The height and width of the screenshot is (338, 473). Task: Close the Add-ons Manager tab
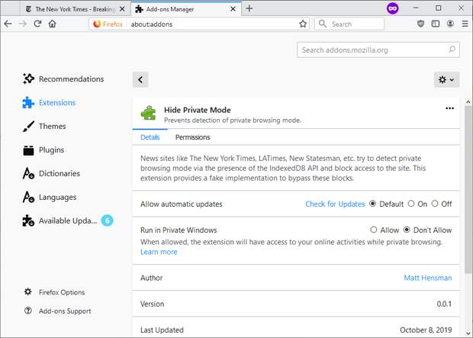[233, 9]
